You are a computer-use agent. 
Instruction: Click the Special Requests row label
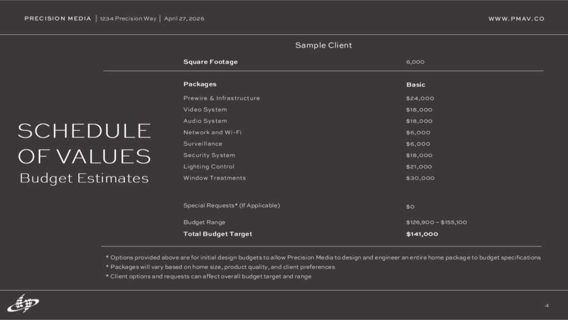pyautogui.click(x=231, y=205)
